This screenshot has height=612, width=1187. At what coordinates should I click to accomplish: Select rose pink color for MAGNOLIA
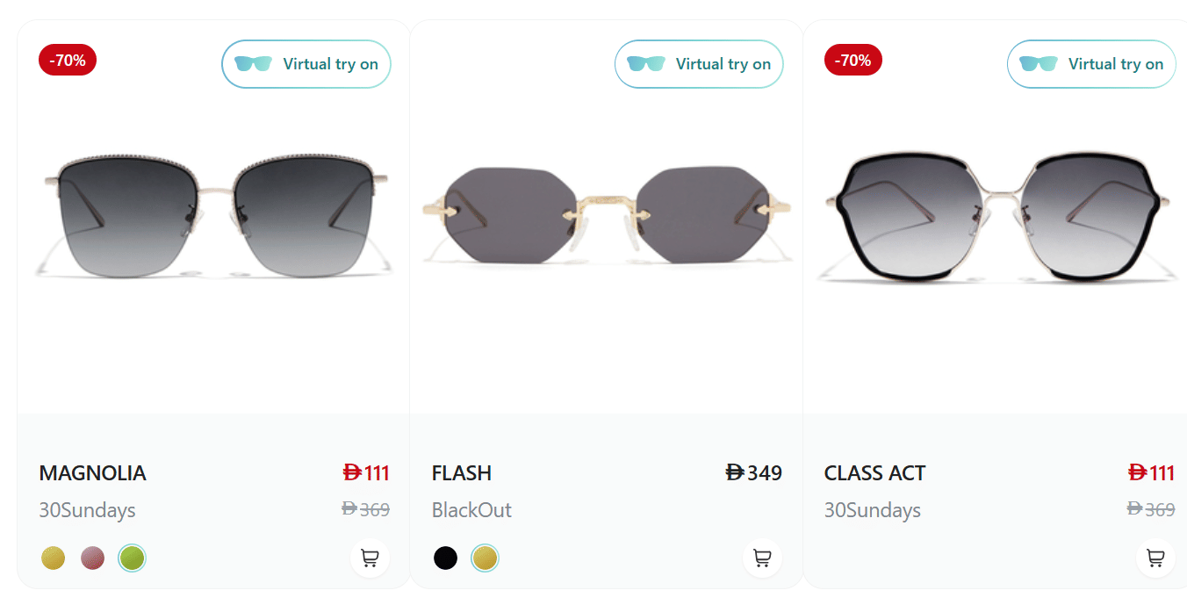tap(92, 558)
